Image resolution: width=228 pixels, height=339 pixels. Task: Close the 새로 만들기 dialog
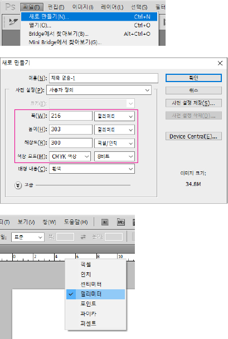220,63
